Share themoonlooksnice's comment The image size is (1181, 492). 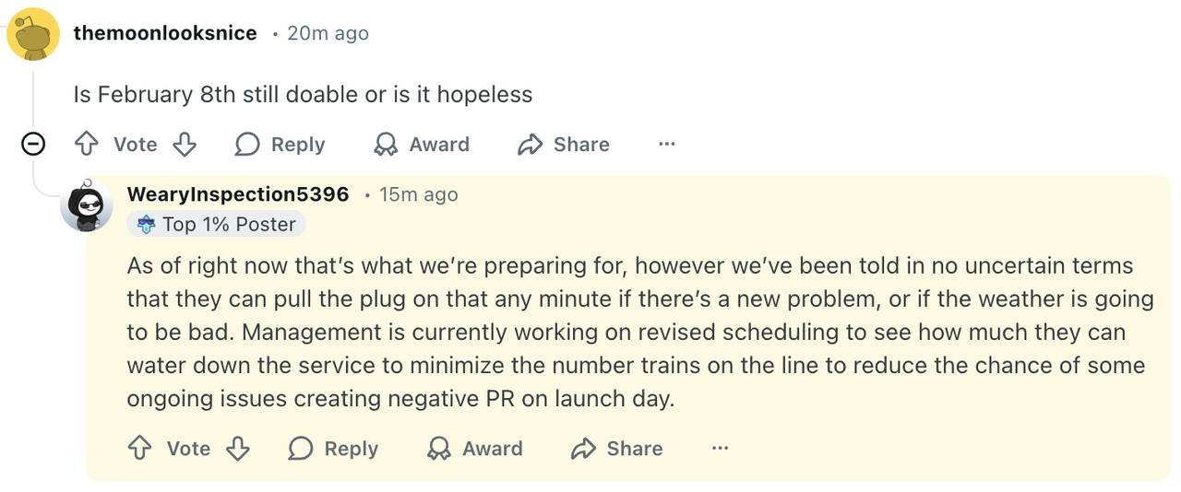point(564,144)
